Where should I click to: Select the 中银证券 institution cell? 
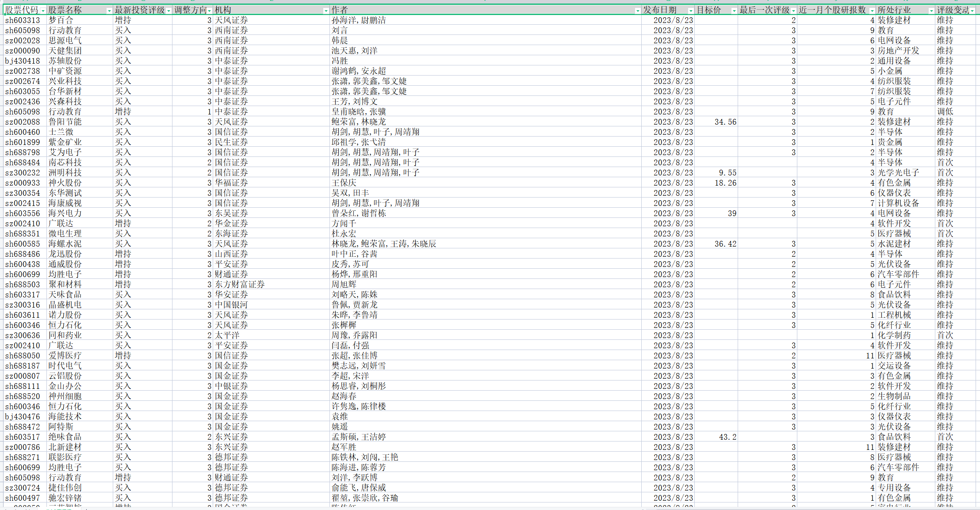pos(271,386)
